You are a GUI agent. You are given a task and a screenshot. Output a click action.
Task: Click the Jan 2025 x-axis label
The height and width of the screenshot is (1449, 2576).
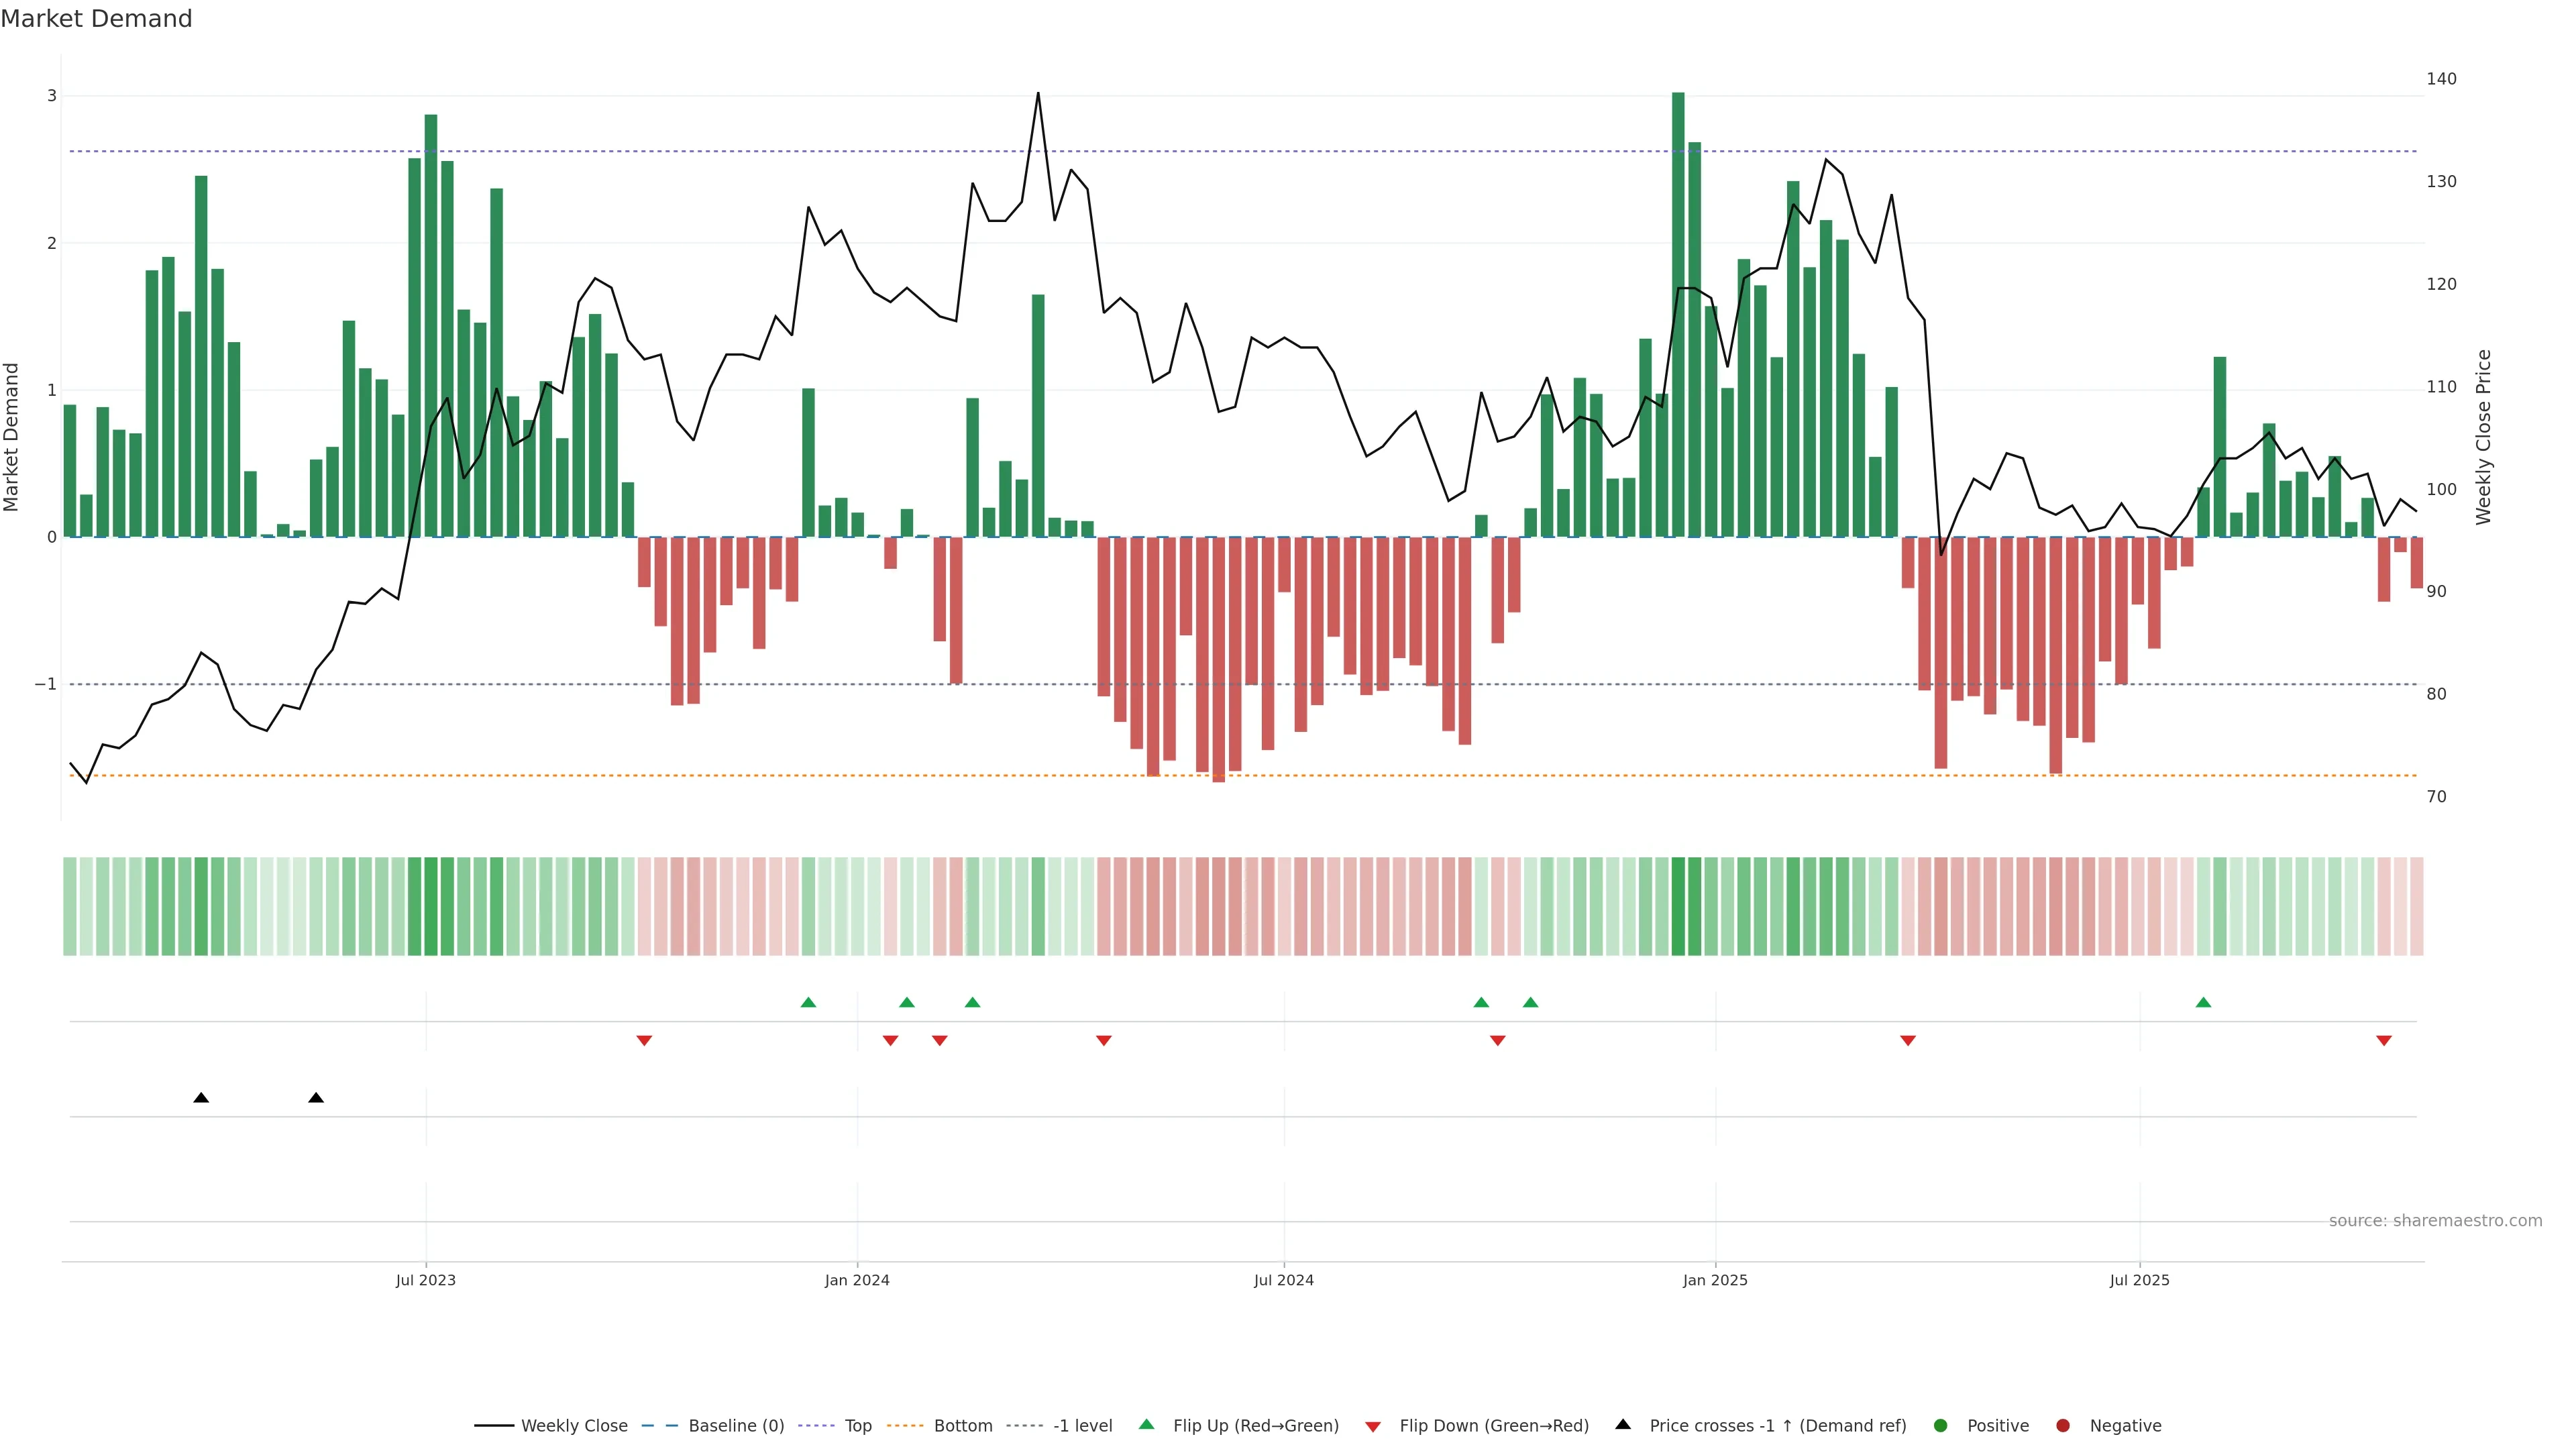coord(1715,1280)
